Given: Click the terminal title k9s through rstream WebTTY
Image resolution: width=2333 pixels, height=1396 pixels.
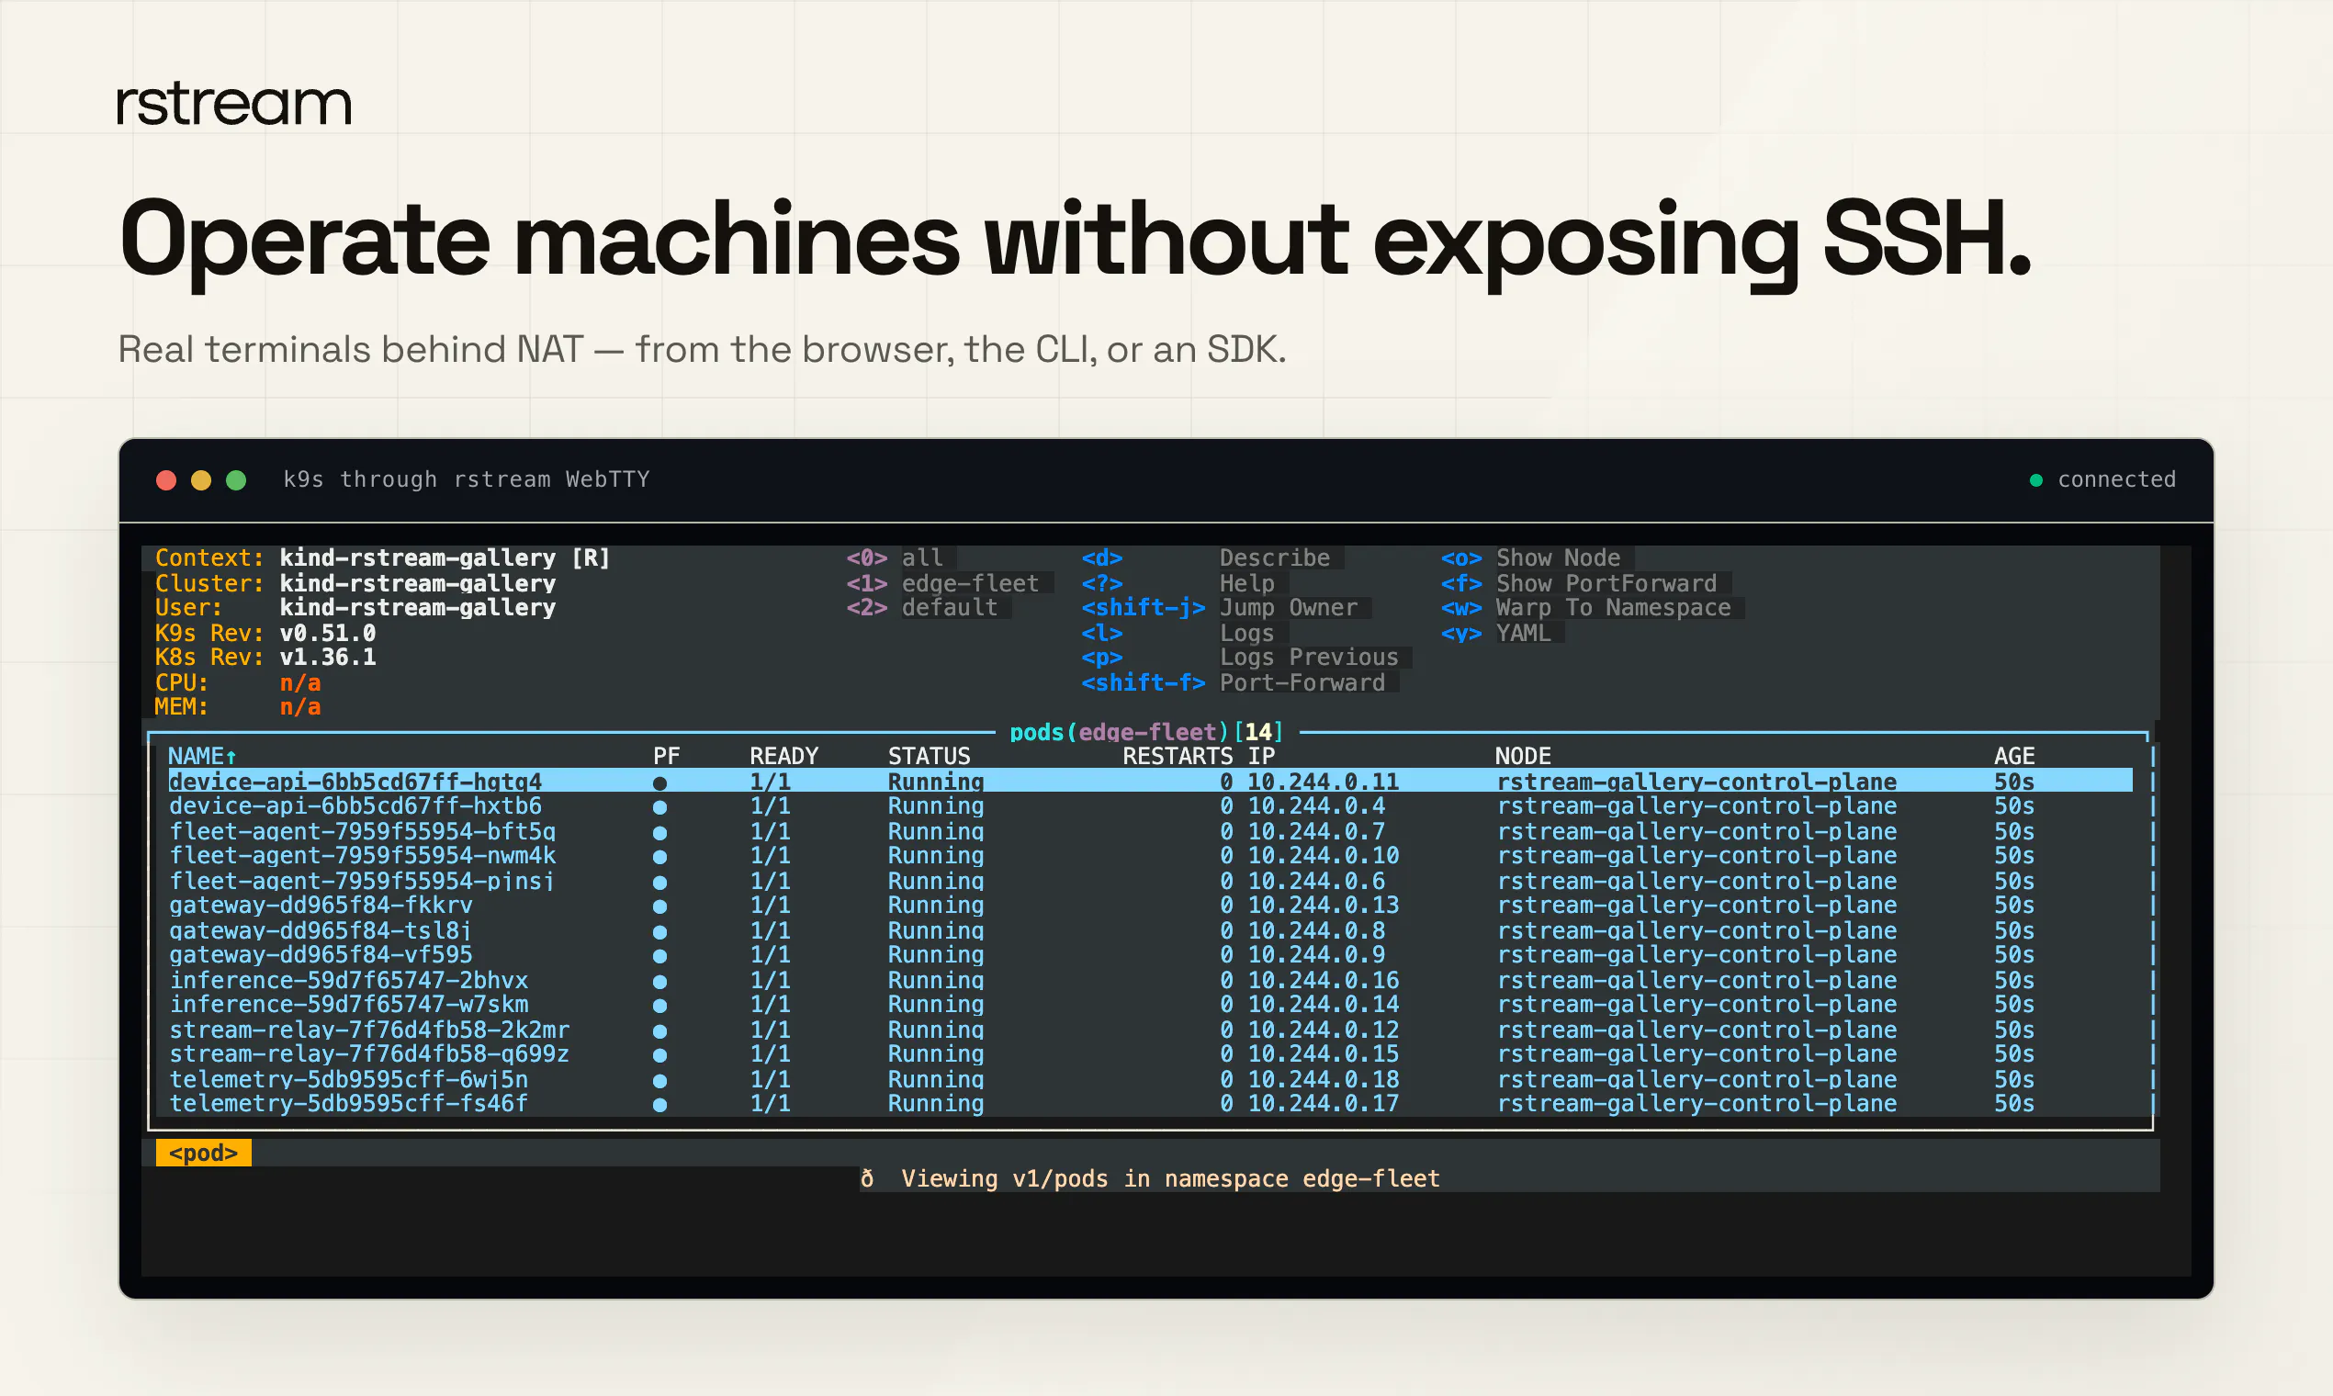Looking at the screenshot, I should [x=467, y=479].
